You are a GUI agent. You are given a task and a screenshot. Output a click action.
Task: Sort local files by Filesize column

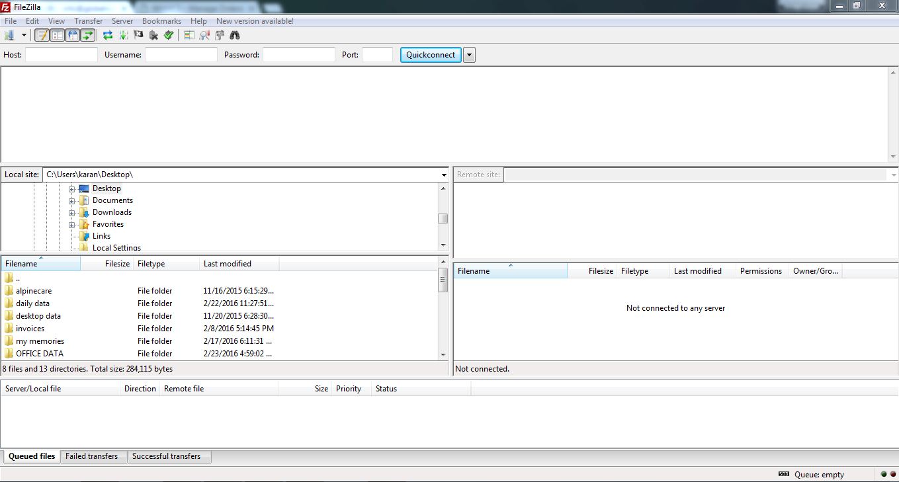pyautogui.click(x=107, y=264)
